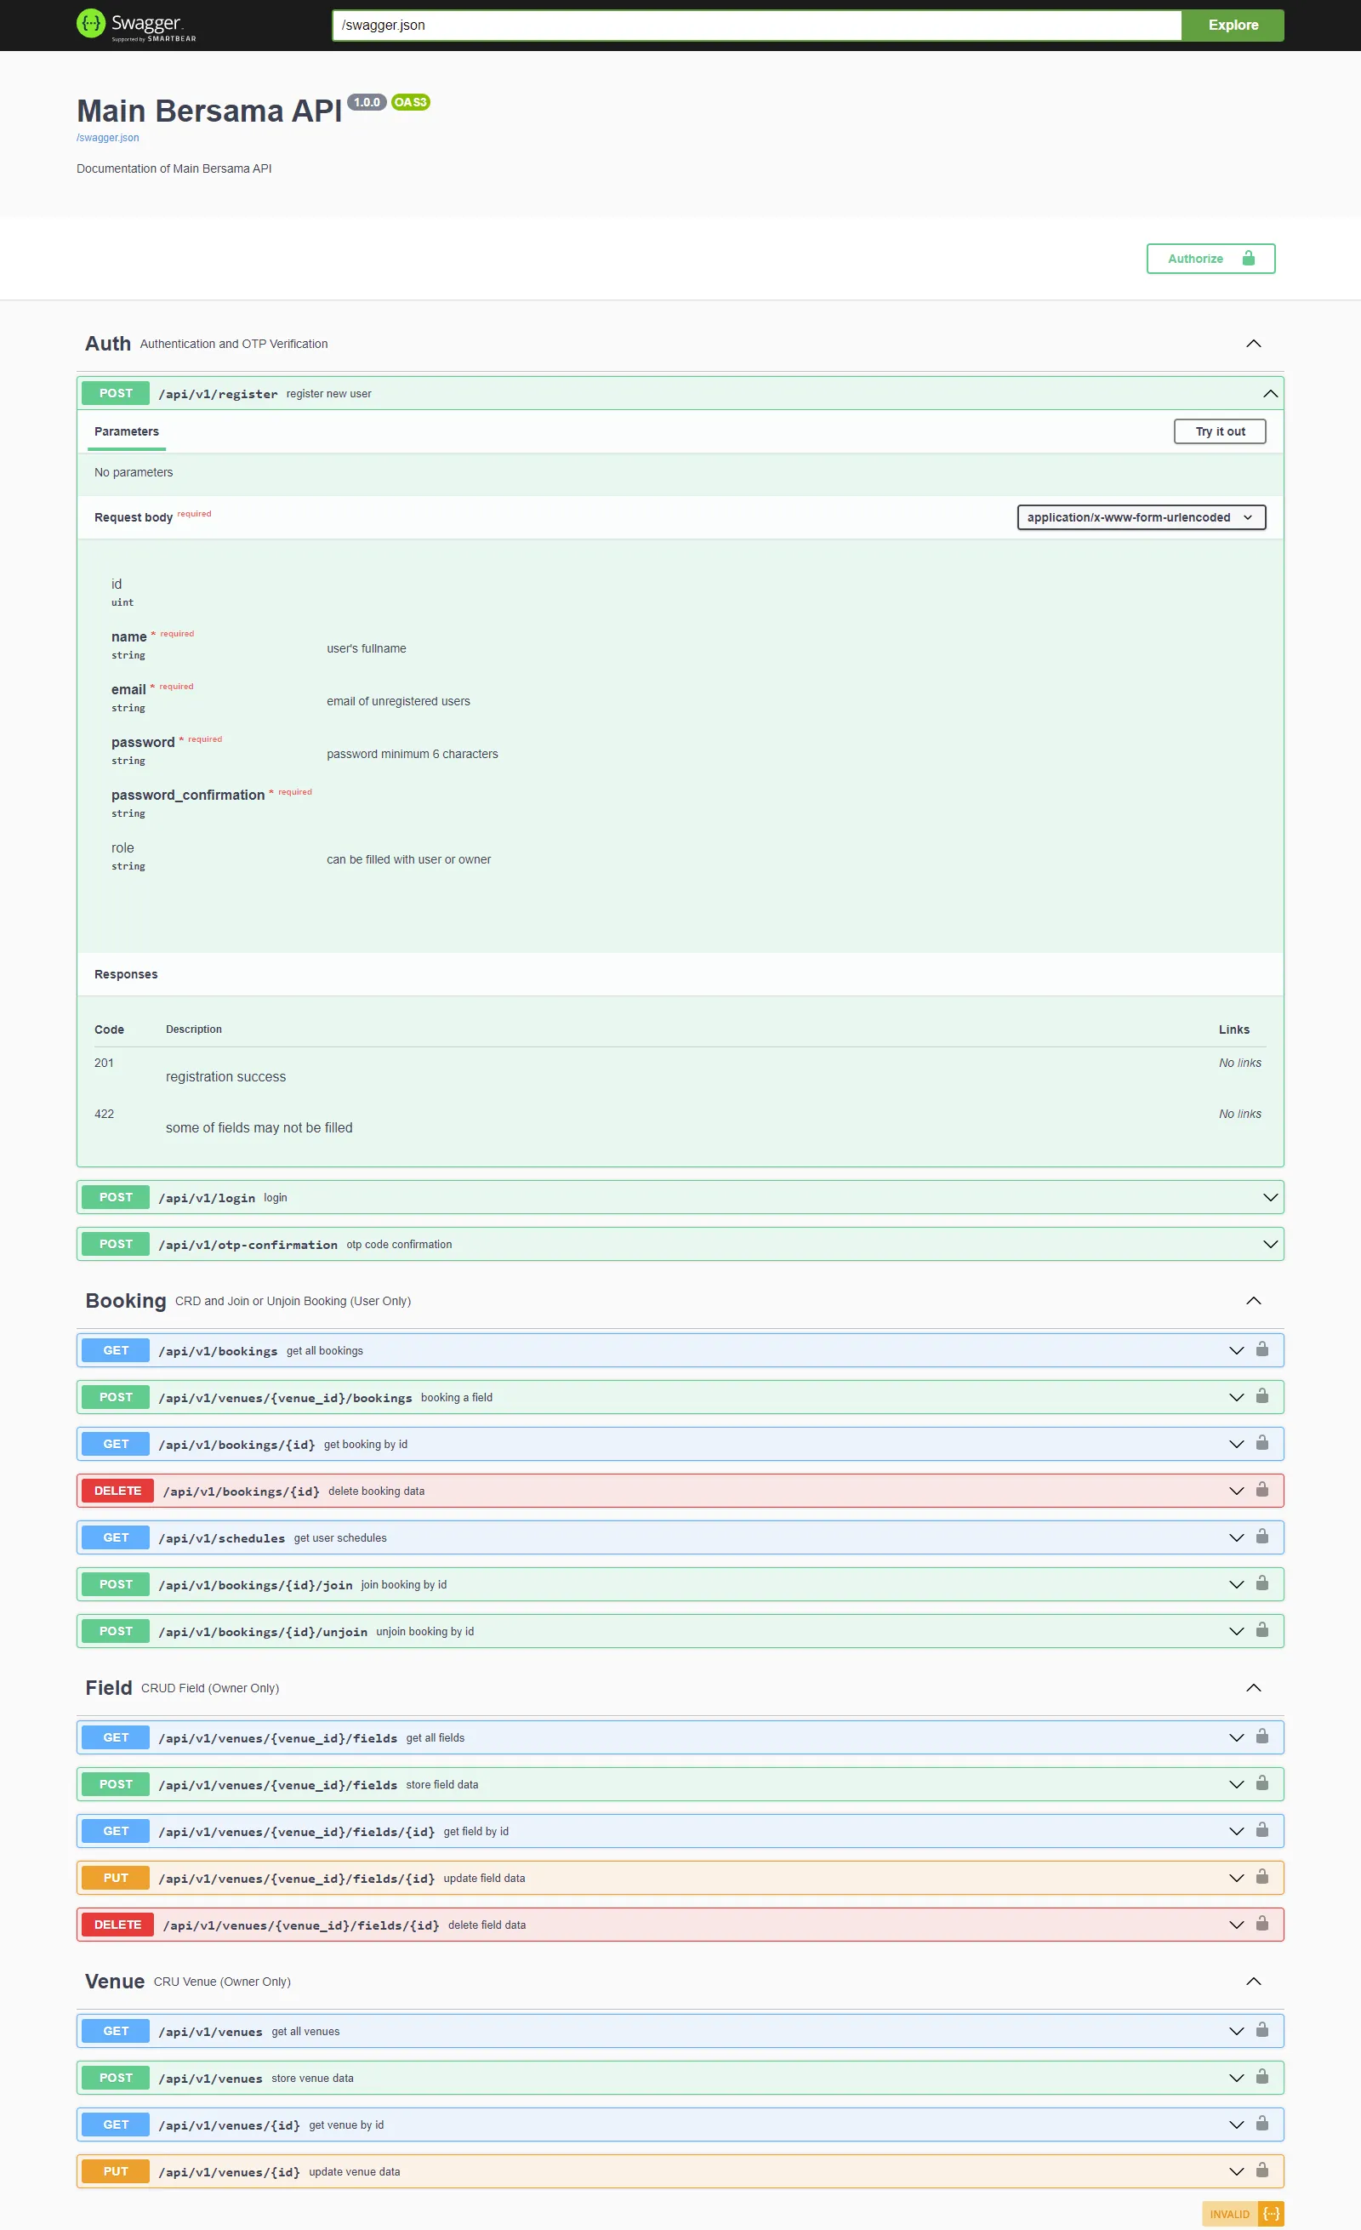Click the validator badge at the bottom right

[1243, 2215]
